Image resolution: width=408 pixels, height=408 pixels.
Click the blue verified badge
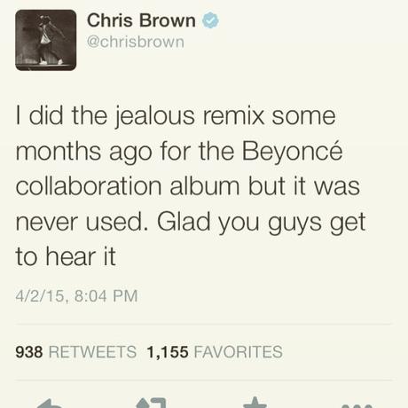(210, 20)
